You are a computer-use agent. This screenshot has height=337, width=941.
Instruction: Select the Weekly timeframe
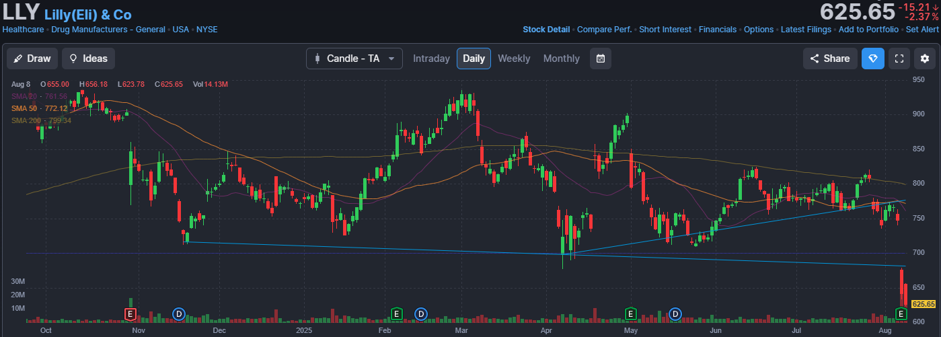514,59
